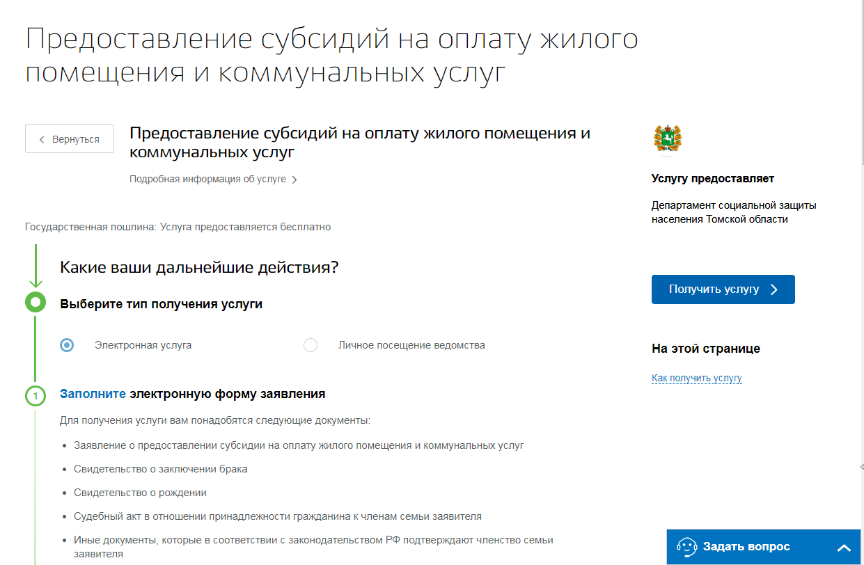Choose the Личное посещение ведомства radio button
The height and width of the screenshot is (565, 864).
pyautogui.click(x=311, y=345)
